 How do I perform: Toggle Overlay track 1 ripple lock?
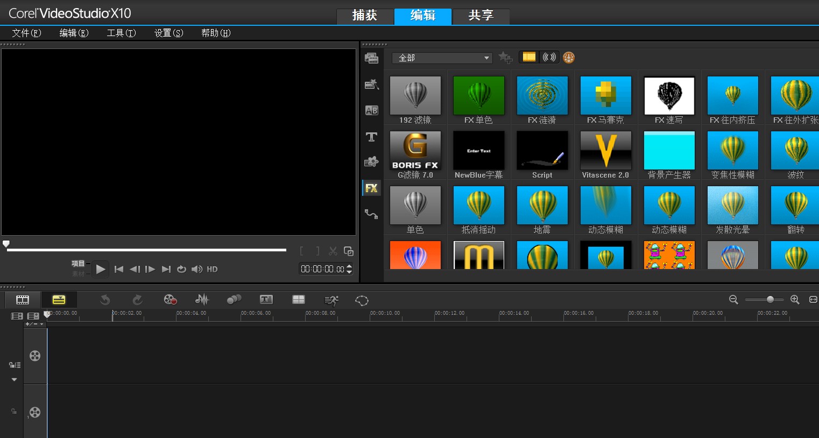[14, 411]
